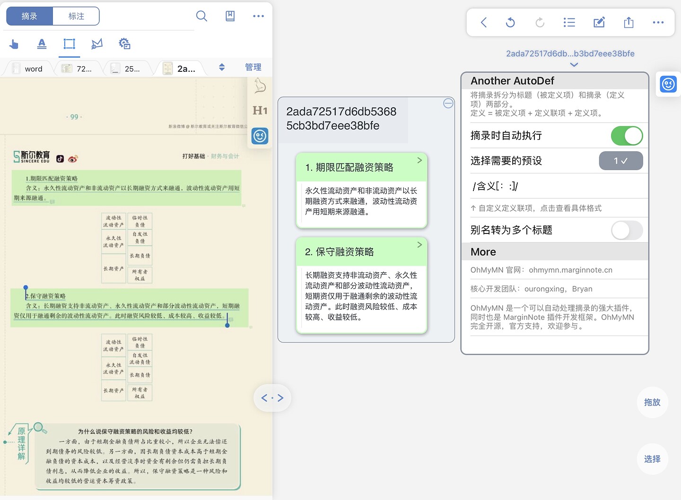Switch to the 2a... document tab
Image resolution: width=681 pixels, height=500 pixels.
coord(181,69)
